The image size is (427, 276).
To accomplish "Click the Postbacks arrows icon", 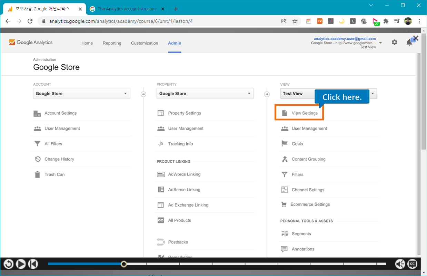I will tap(161, 242).
